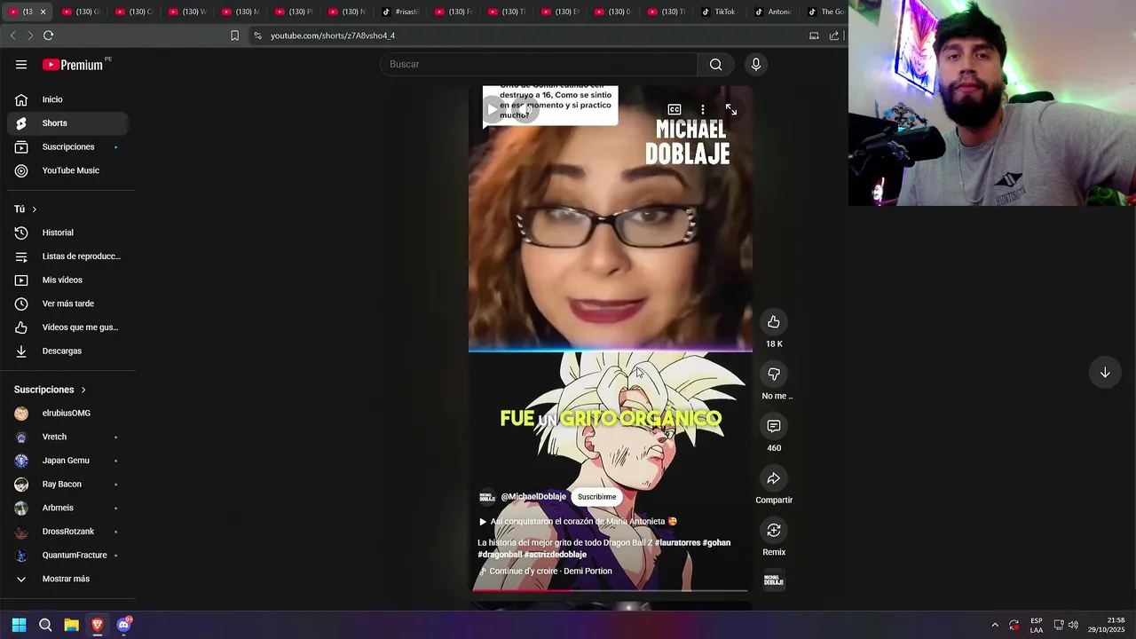
Task: Open File Explorer from taskbar
Action: click(x=71, y=625)
